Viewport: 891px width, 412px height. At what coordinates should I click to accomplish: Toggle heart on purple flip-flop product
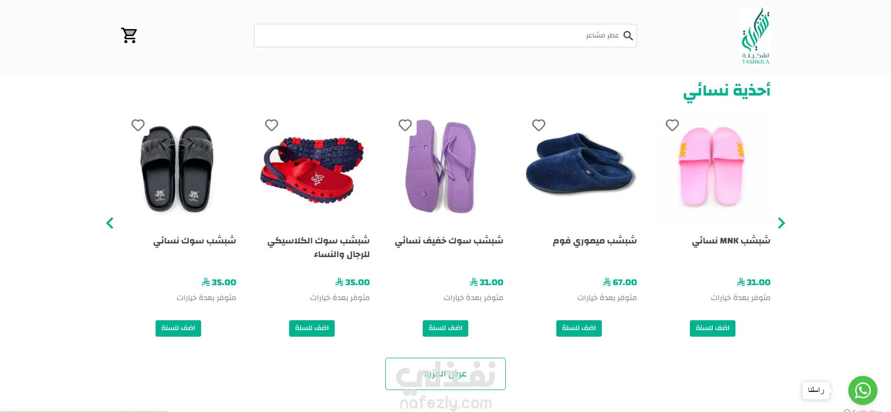[405, 125]
